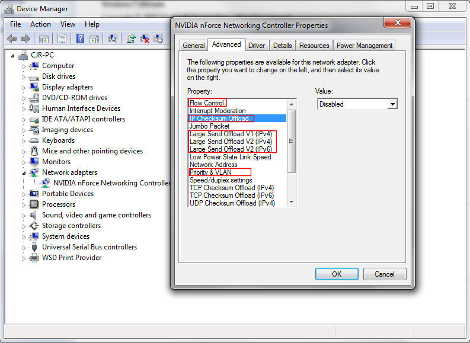Open the Help menu
The image size is (470, 343).
pyautogui.click(x=92, y=24)
